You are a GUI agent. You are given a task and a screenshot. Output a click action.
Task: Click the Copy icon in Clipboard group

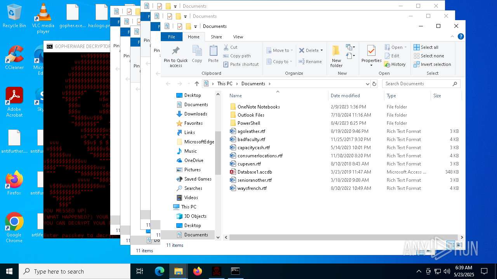(x=197, y=54)
